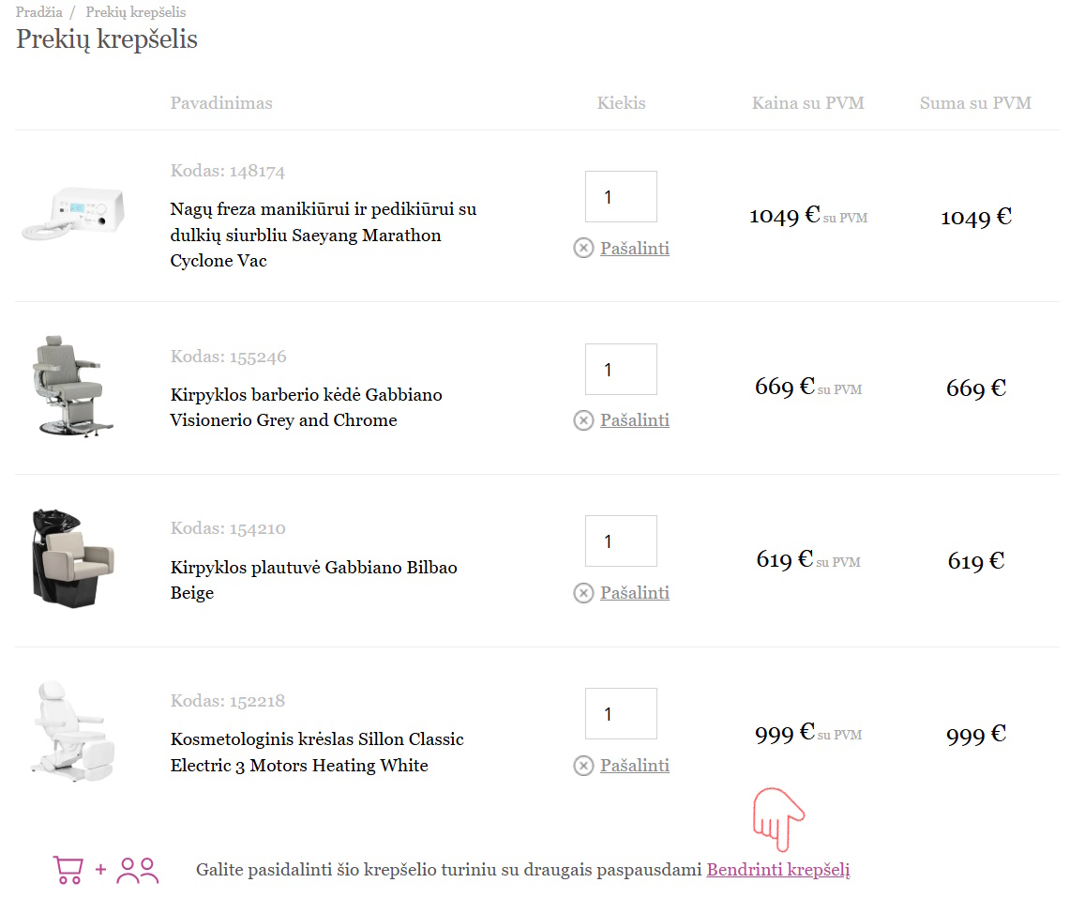The image size is (1085, 898).
Task: Click Pašalinti link for Sillon Classic chair
Action: [634, 766]
